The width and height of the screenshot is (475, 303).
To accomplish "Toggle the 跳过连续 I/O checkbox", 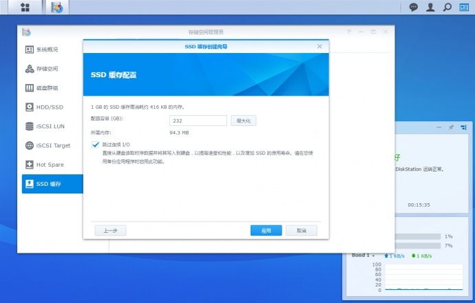I will (x=96, y=145).
